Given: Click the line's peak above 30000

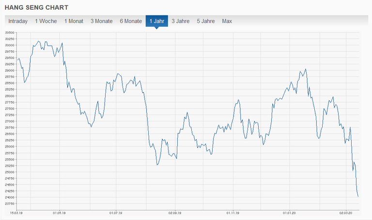Looking at the screenshot, I should [x=39, y=42].
